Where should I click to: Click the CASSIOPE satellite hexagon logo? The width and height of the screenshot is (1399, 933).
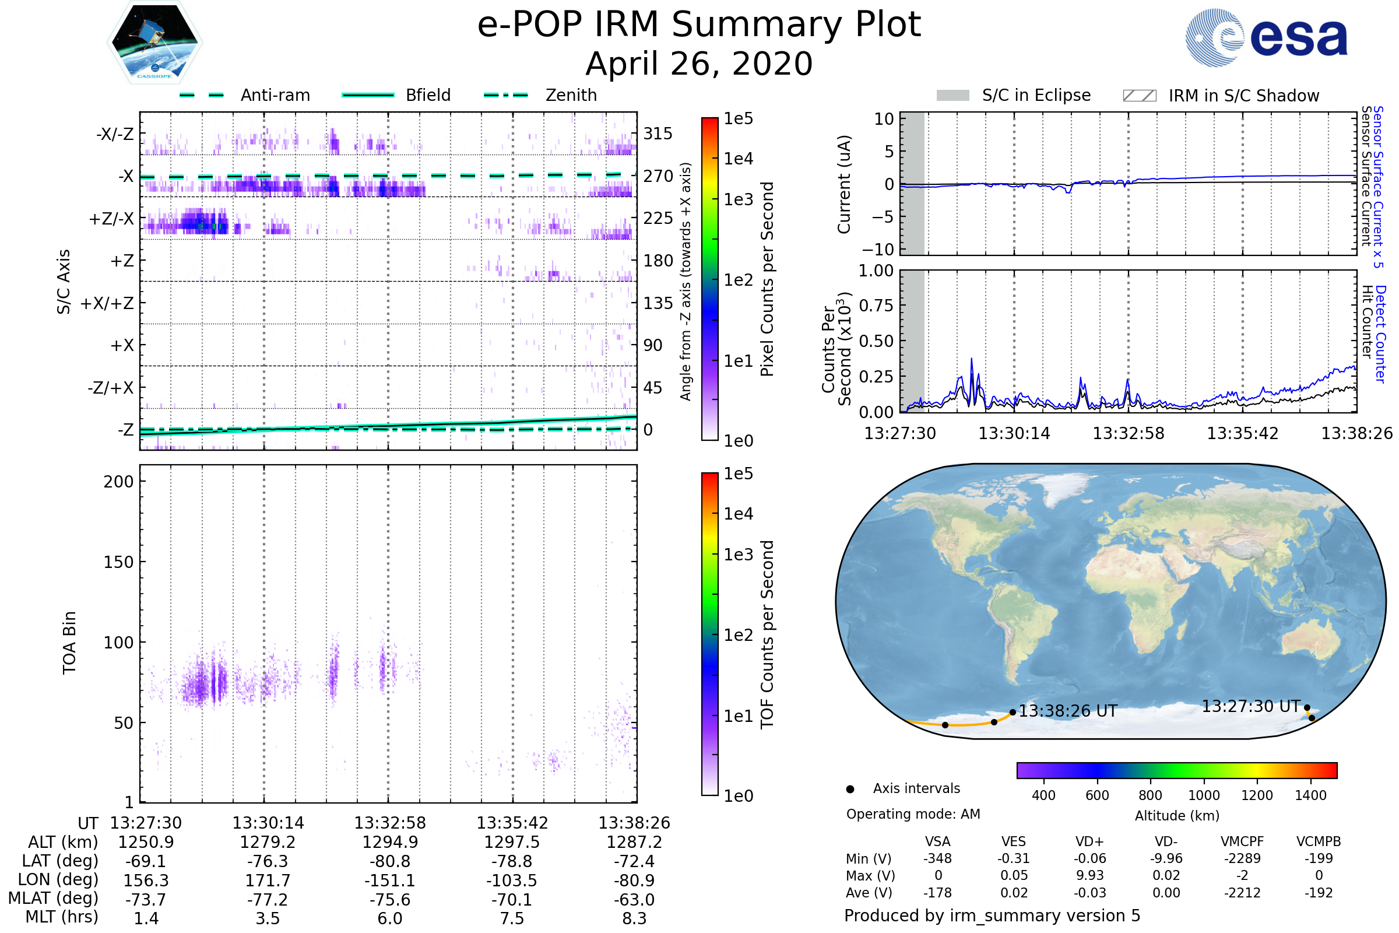(x=154, y=43)
